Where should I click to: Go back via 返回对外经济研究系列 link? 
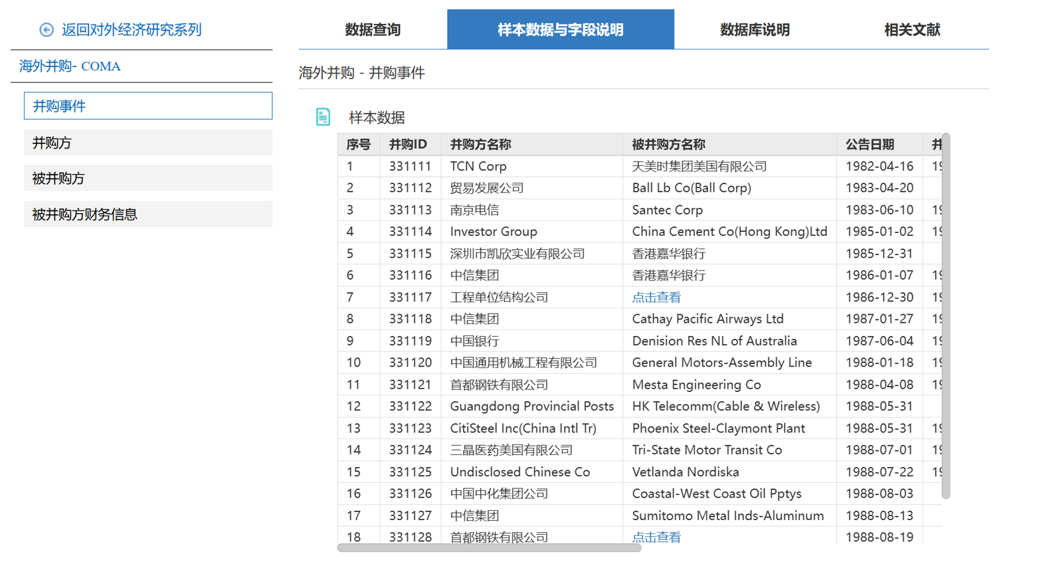coord(131,30)
